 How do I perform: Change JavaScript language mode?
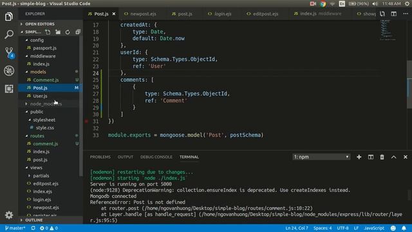(374, 228)
